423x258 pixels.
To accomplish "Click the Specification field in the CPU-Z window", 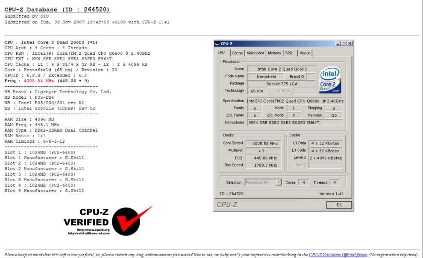I will 295,101.
